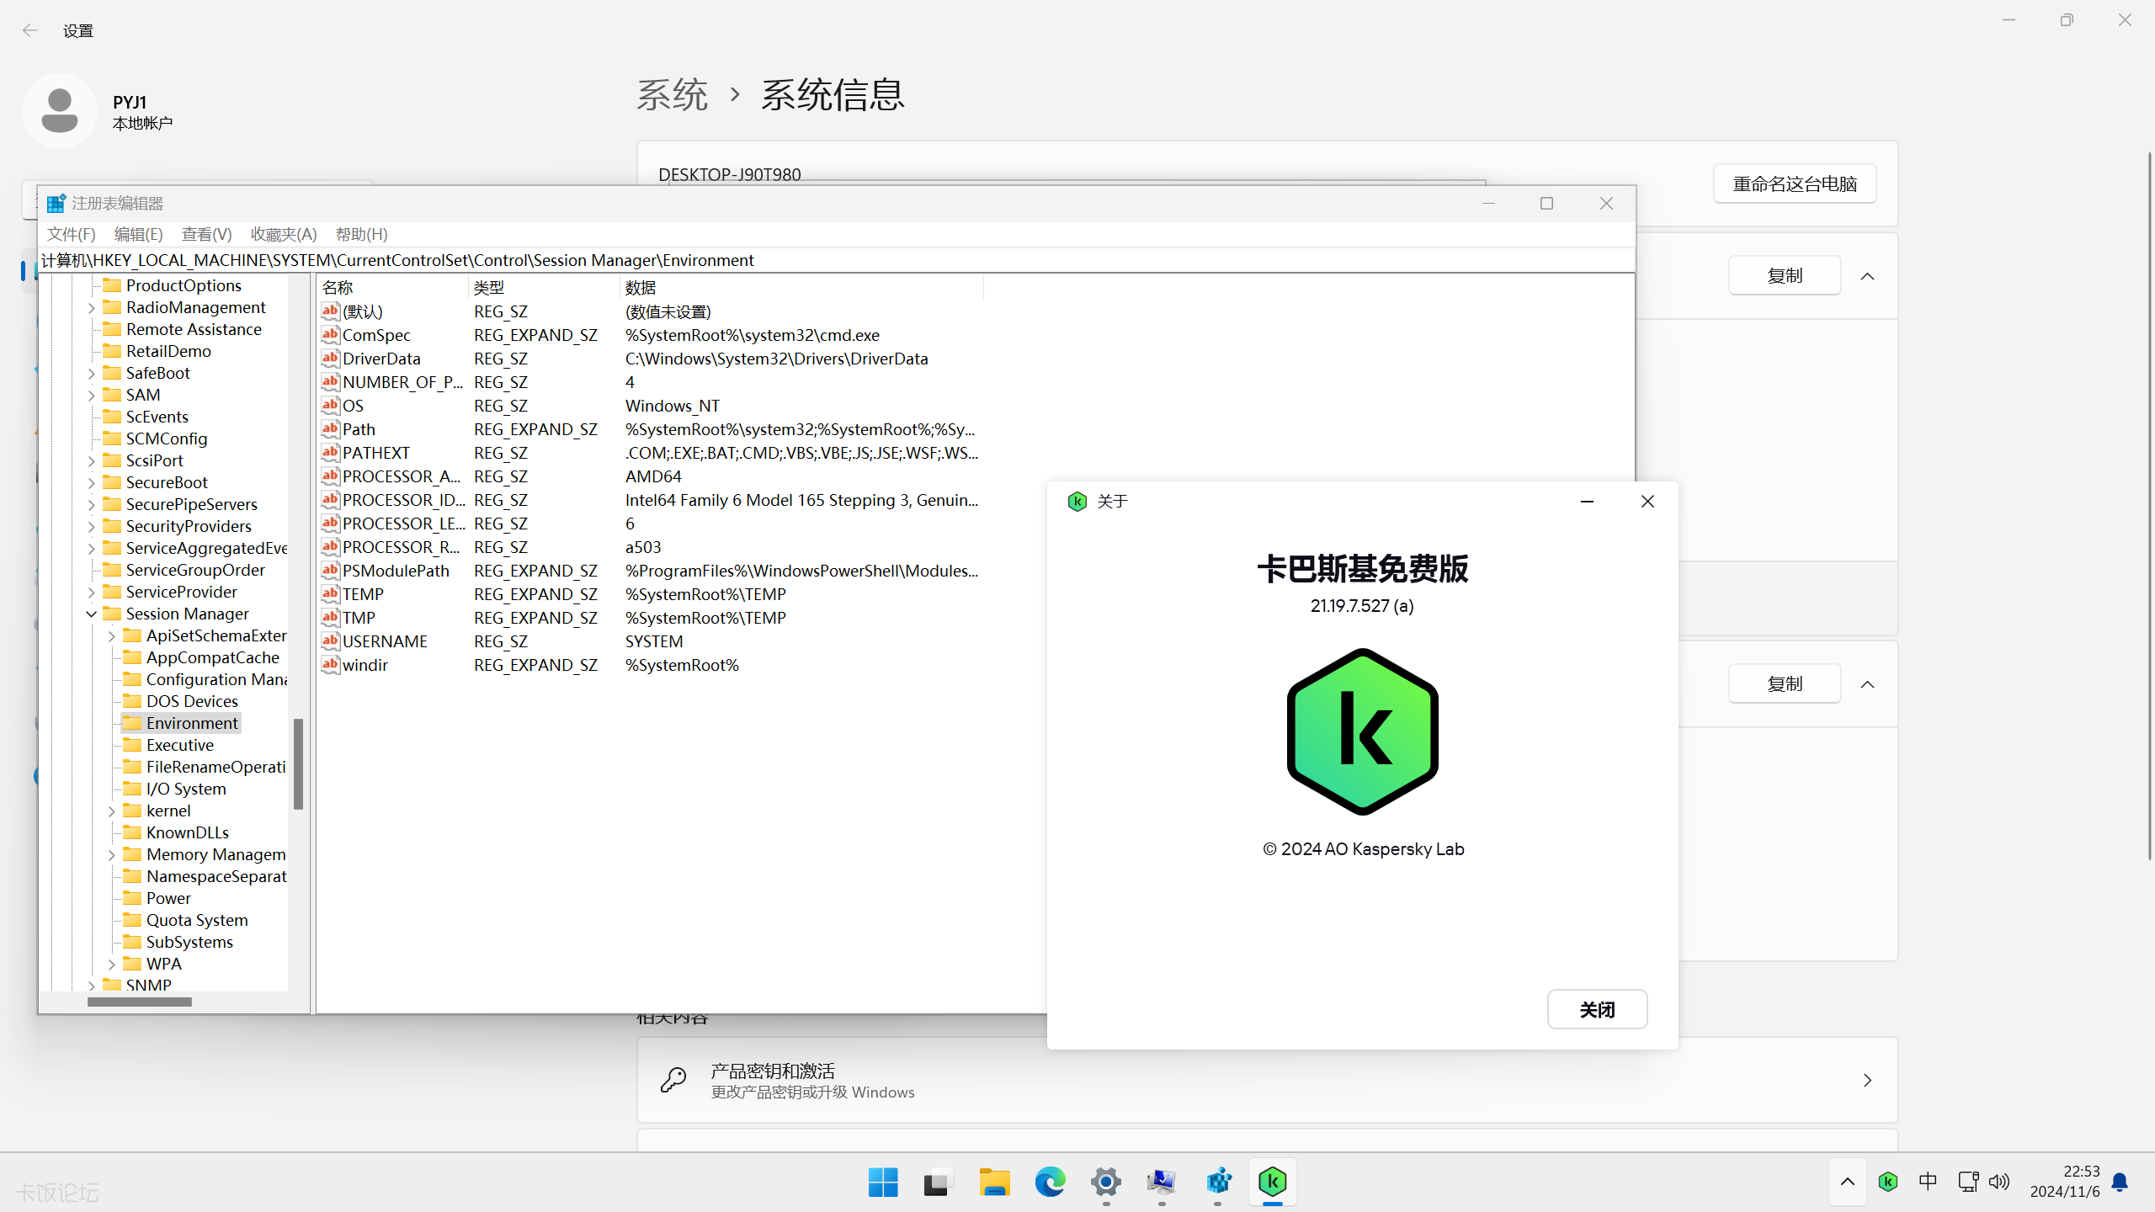Image resolution: width=2155 pixels, height=1212 pixels.
Task: Open File Explorer from taskbar
Action: coord(994,1183)
